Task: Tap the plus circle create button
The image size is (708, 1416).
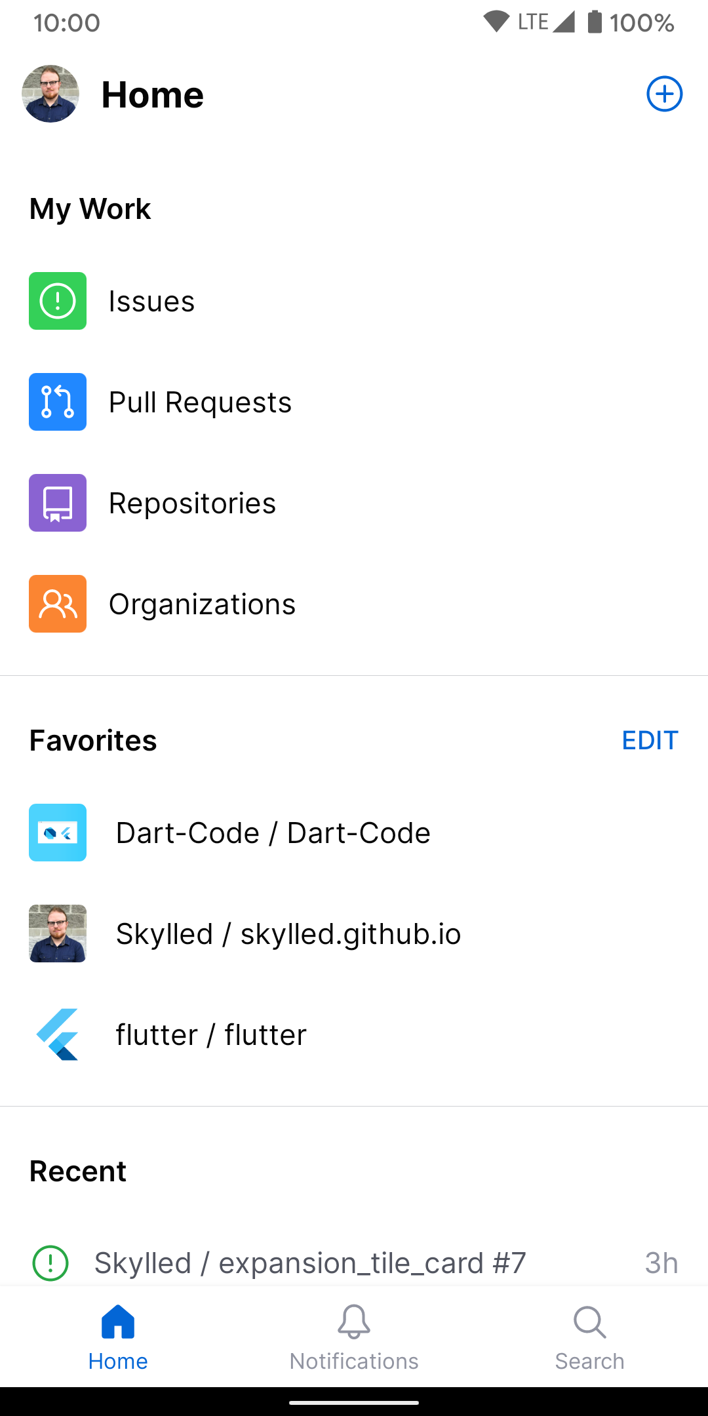Action: (x=664, y=94)
